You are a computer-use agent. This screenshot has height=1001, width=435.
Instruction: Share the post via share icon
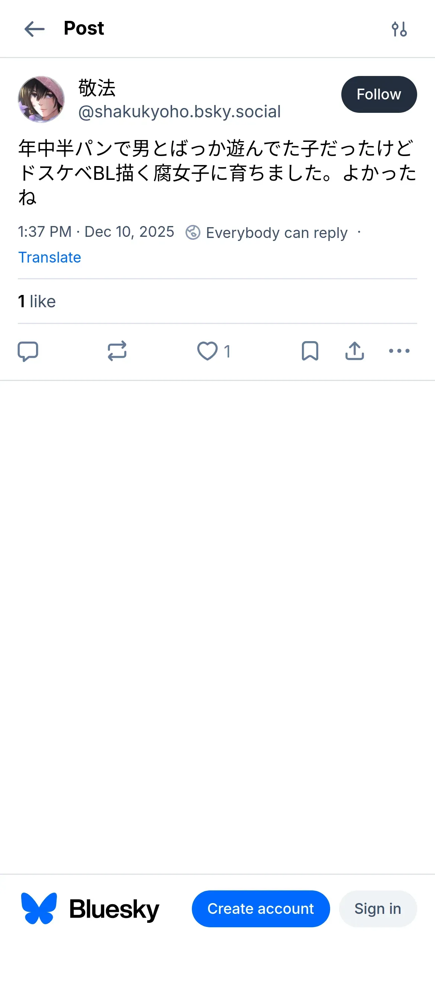coord(354,351)
